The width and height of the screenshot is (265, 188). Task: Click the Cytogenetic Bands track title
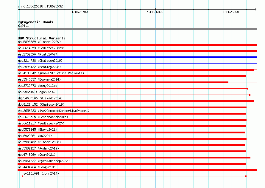[x=35, y=22]
